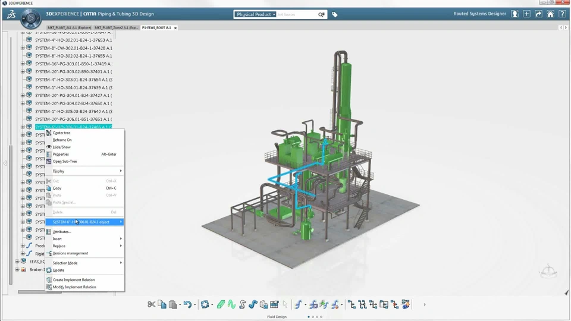
Task: Go to home via house icon
Action: (550, 14)
